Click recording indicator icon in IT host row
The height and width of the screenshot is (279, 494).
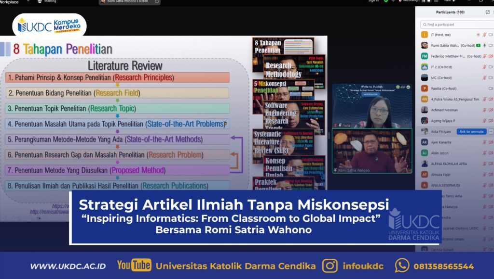478,35
